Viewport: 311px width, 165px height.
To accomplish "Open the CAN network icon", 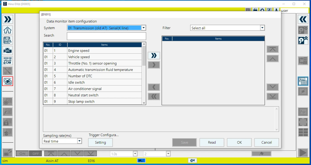I will [x=7, y=61].
